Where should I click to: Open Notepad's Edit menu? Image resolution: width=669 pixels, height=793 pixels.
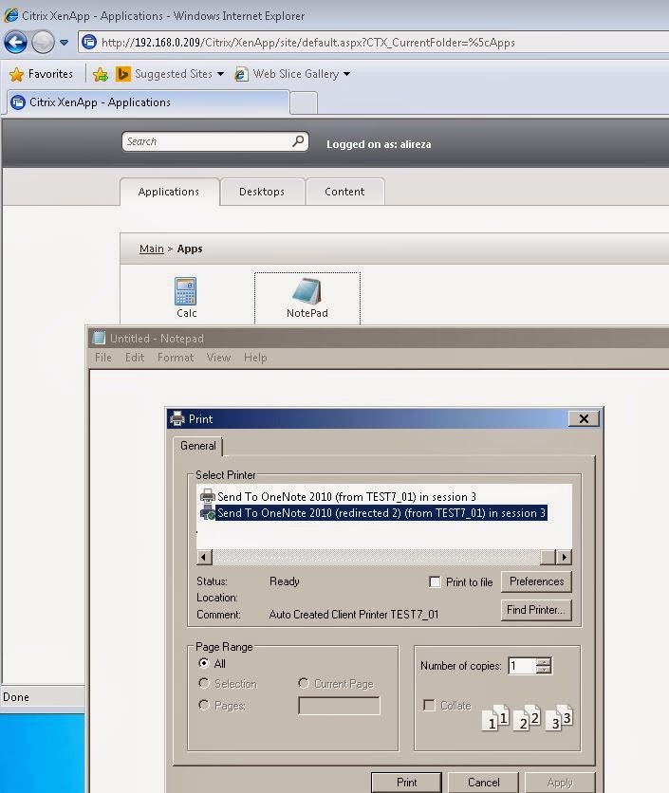tap(135, 358)
